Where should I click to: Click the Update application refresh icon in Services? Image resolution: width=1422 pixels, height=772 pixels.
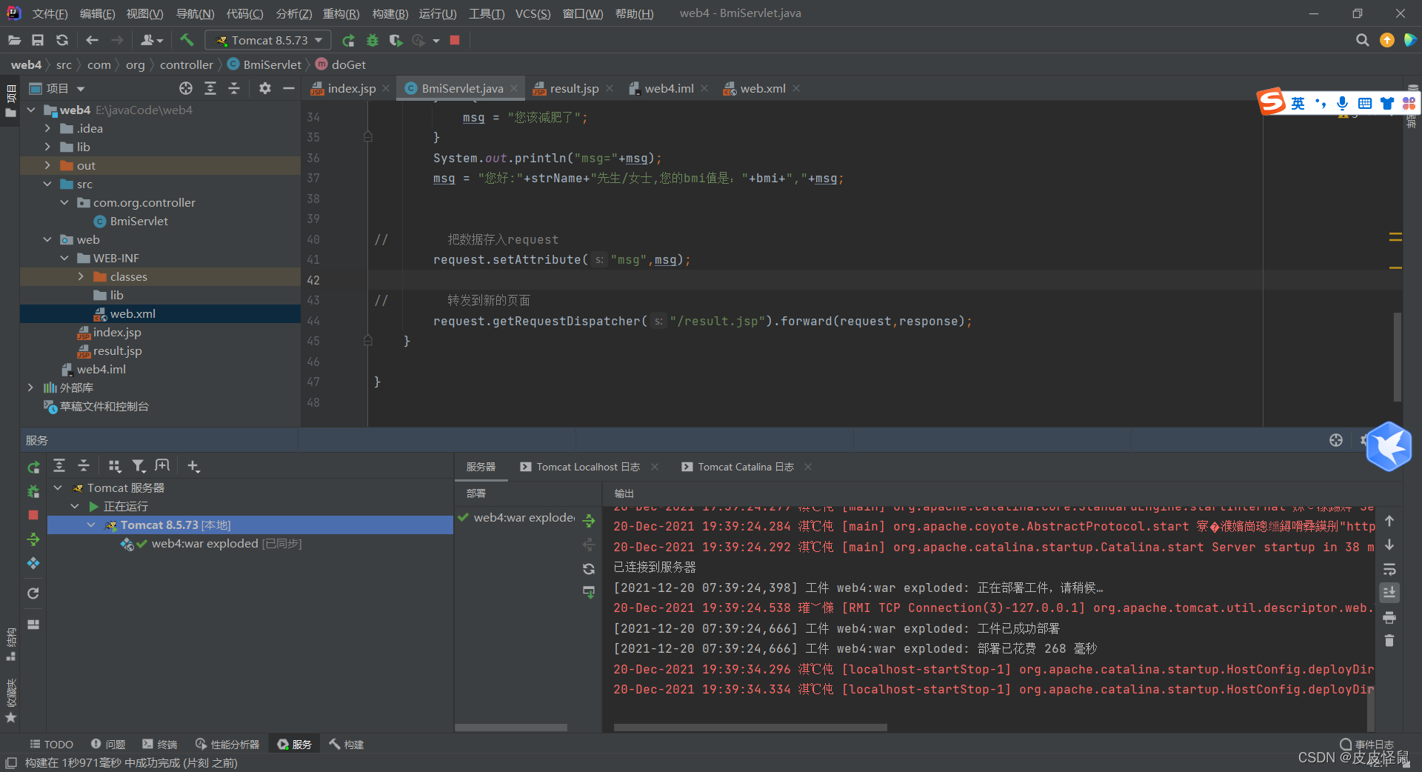tap(33, 593)
